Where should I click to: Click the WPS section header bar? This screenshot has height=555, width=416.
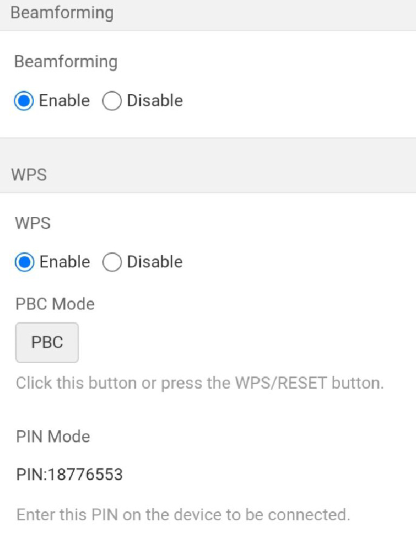208,175
